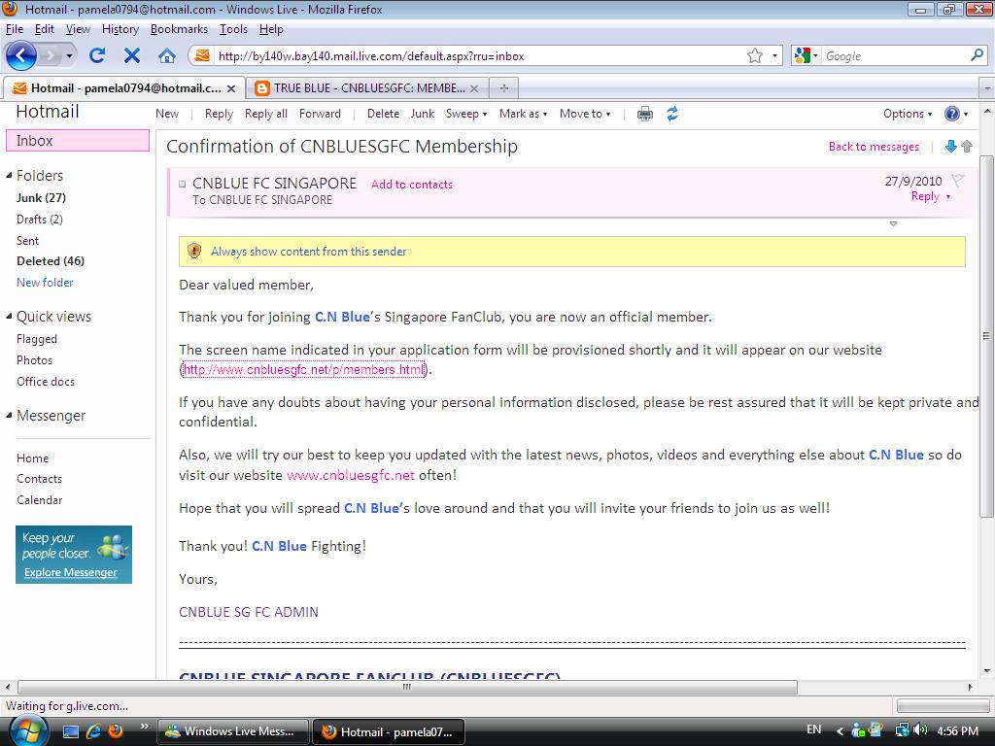Open the History menu

coord(120,29)
